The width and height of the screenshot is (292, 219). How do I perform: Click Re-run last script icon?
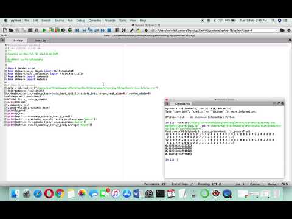click(70, 30)
